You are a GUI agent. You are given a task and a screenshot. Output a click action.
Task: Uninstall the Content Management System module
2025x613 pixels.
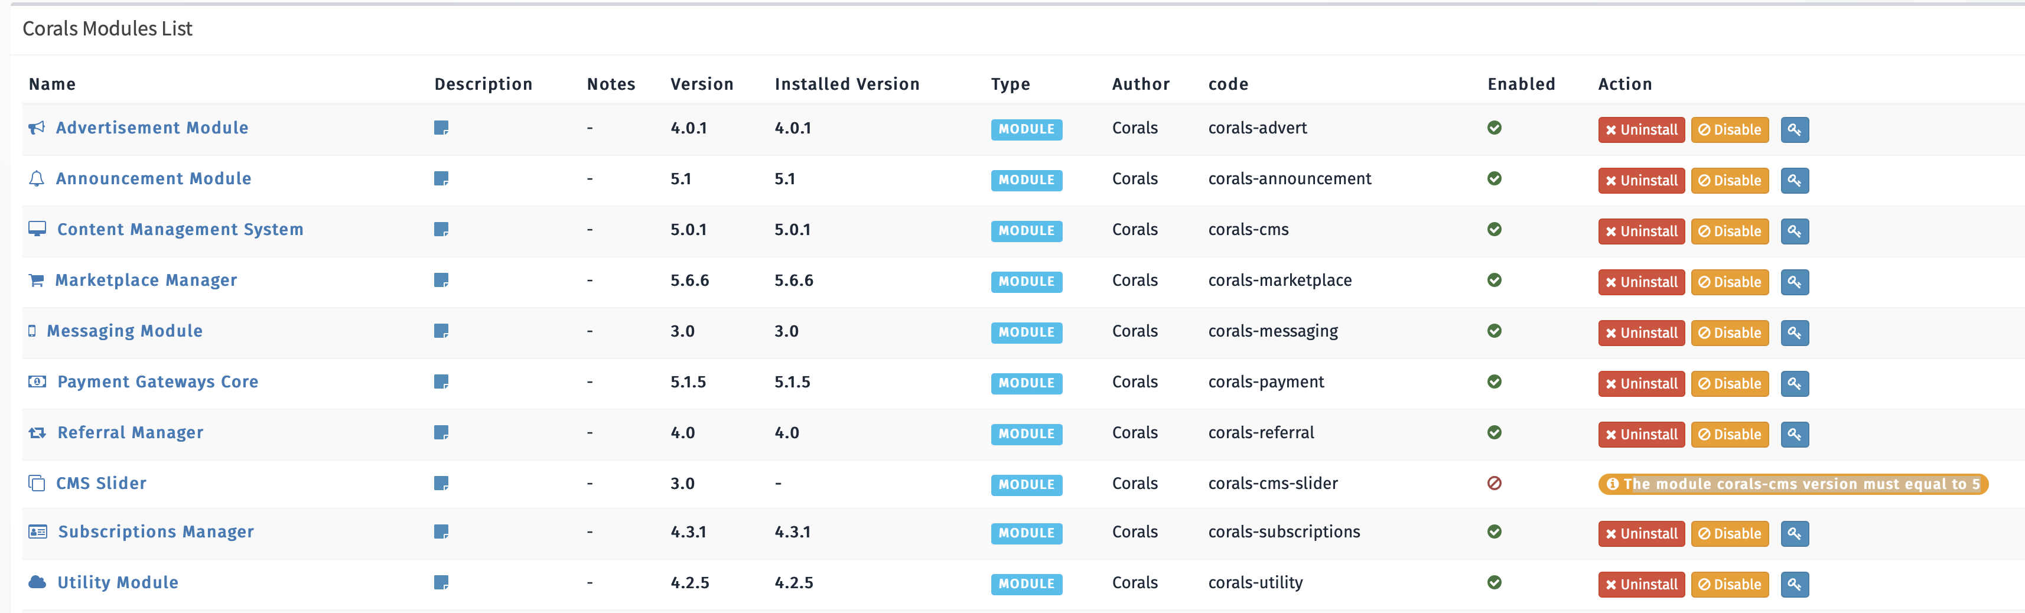tap(1642, 231)
